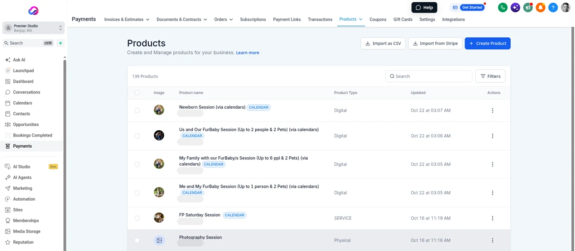Click the purple sparkle AI assistant icon
The image size is (575, 251).
click(515, 8)
